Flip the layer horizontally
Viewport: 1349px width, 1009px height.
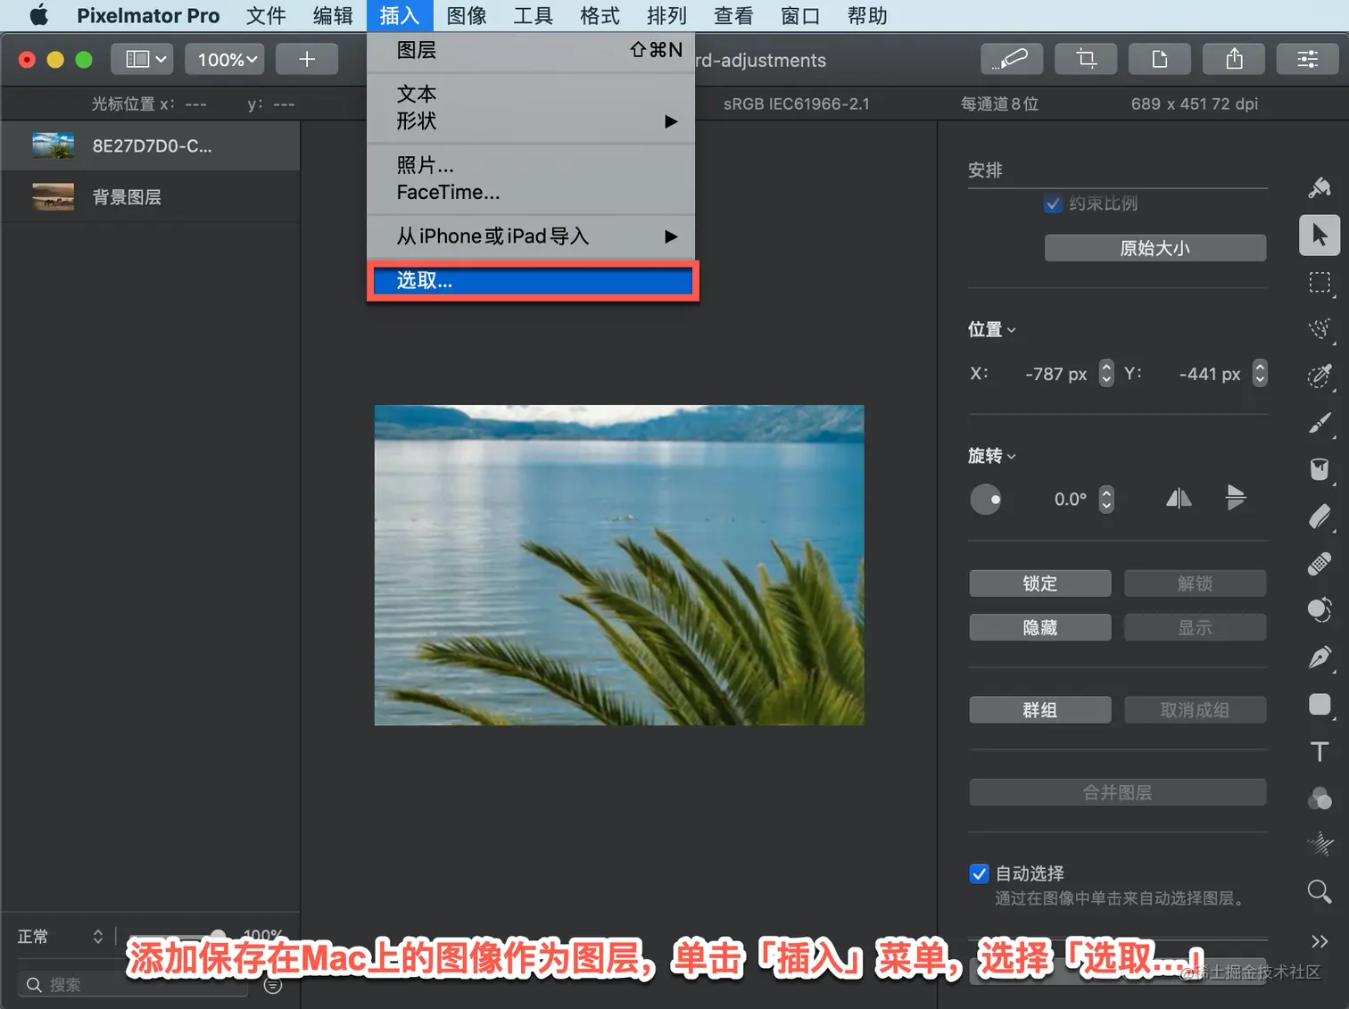coord(1179,499)
